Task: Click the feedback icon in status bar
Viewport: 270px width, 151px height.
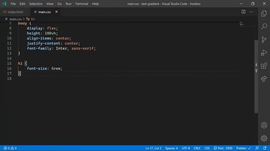Action: 257,148
